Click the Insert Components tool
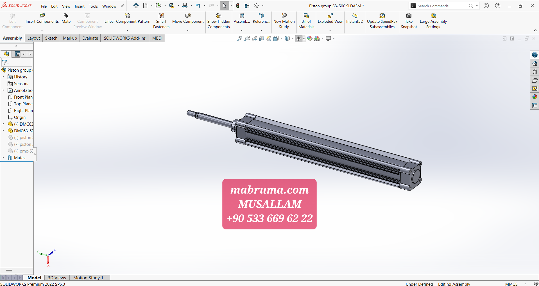This screenshot has width=539, height=286. pos(42,19)
